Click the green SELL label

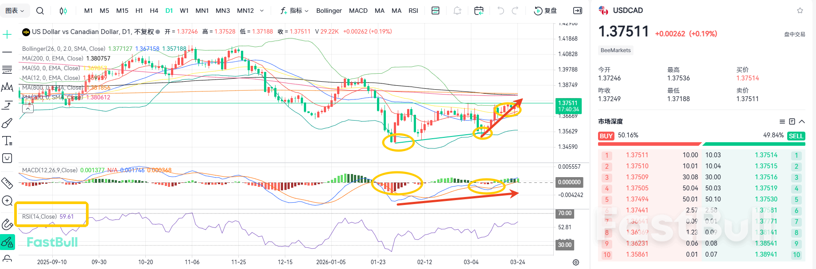tap(796, 136)
